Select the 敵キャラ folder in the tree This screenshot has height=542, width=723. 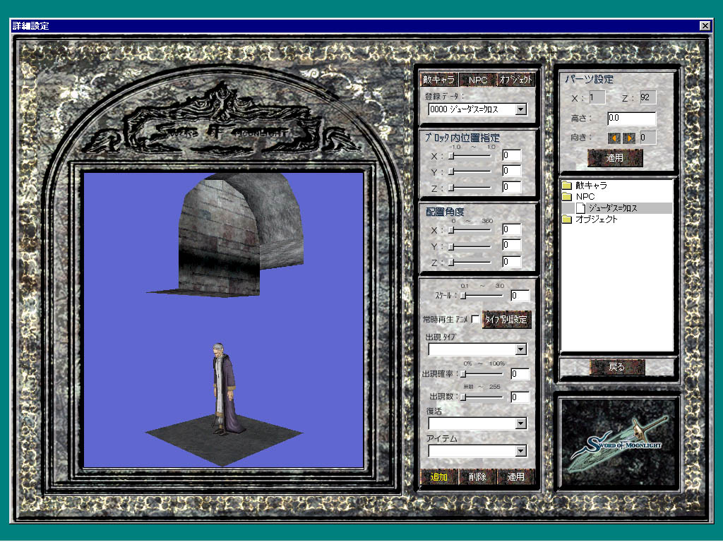point(591,186)
